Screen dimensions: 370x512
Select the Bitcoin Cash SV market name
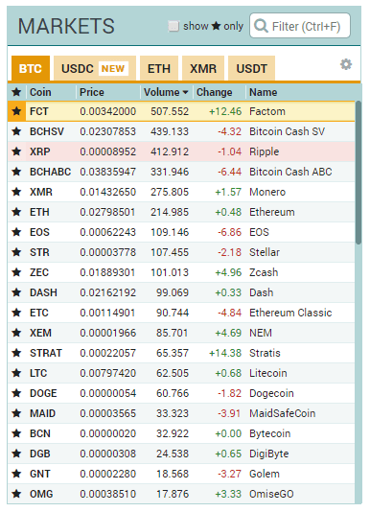287,131
